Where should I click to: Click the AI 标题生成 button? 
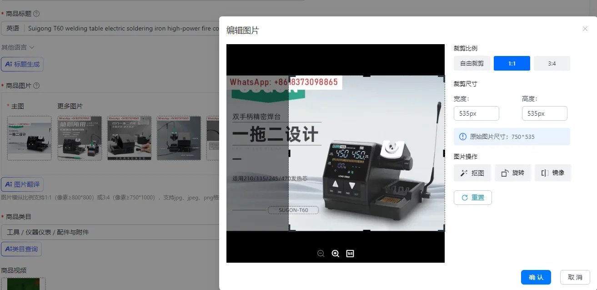click(x=22, y=64)
